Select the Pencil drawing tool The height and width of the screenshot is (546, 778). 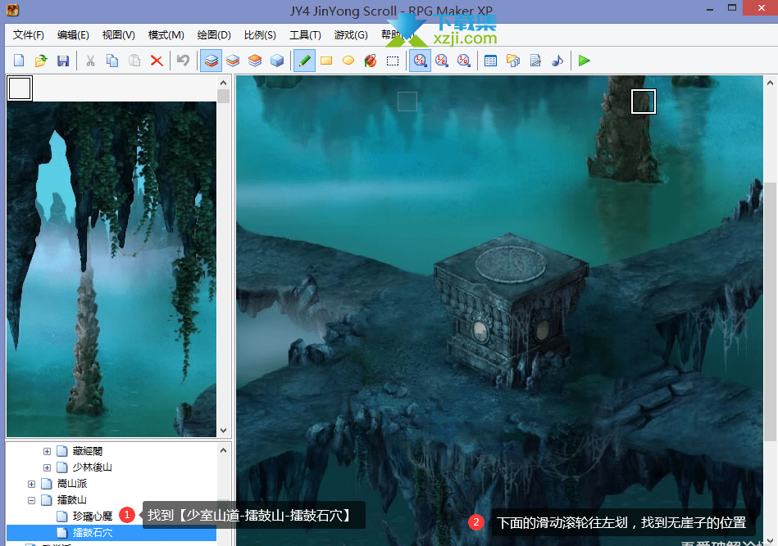coord(304,61)
